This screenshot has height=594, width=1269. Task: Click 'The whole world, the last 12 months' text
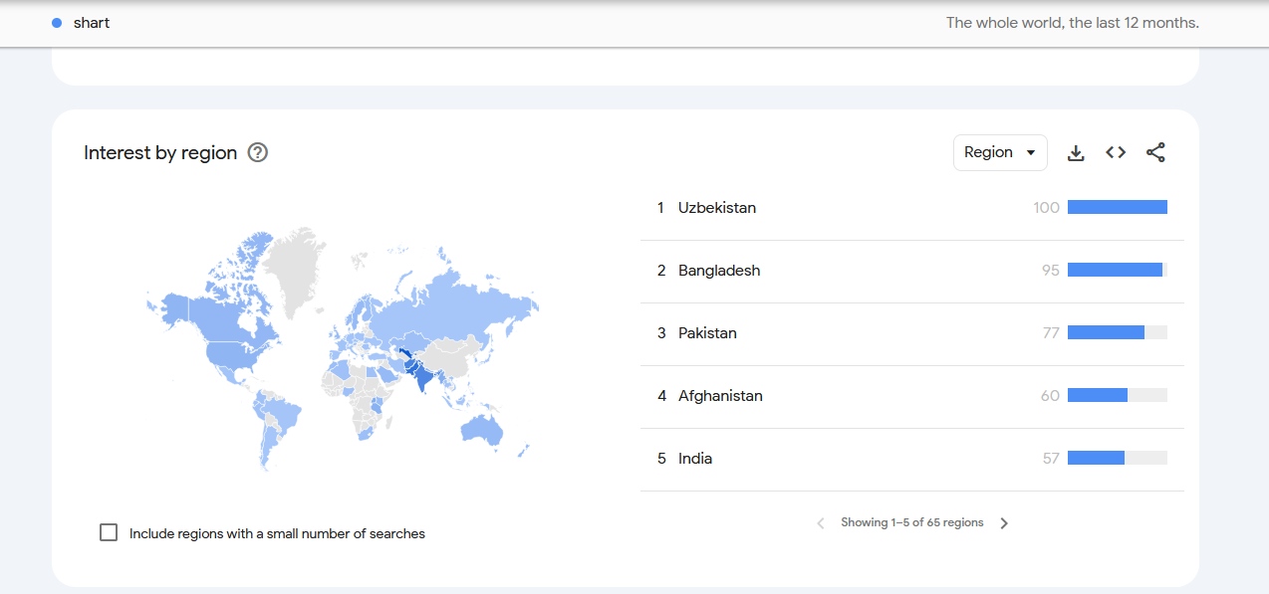[1073, 23]
